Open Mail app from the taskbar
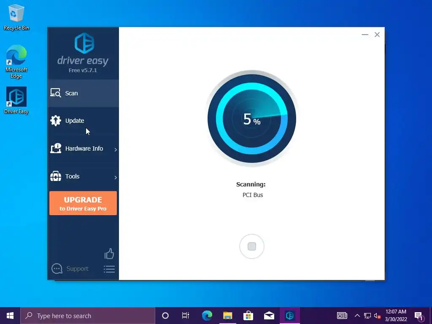The image size is (432, 324). 269,316
